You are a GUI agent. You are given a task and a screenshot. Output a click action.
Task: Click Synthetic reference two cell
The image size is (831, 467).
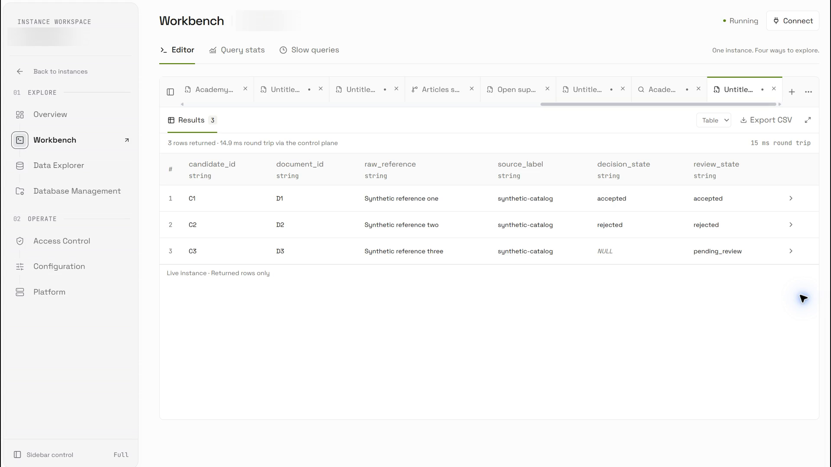[x=401, y=225]
